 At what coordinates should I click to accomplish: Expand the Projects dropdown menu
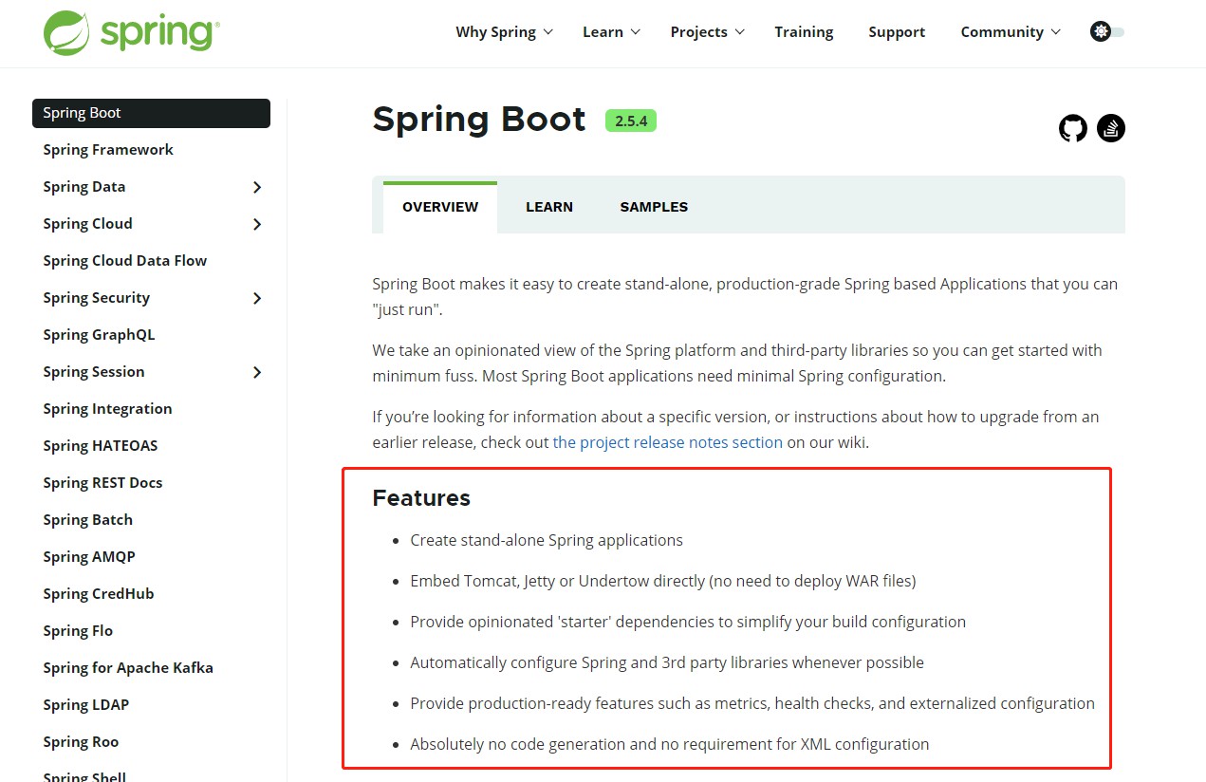[x=708, y=32]
